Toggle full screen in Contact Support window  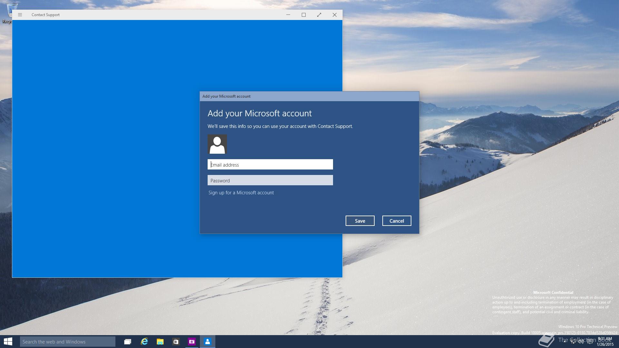(x=319, y=15)
